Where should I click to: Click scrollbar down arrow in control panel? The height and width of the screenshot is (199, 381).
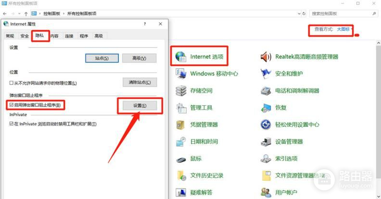[379, 196]
